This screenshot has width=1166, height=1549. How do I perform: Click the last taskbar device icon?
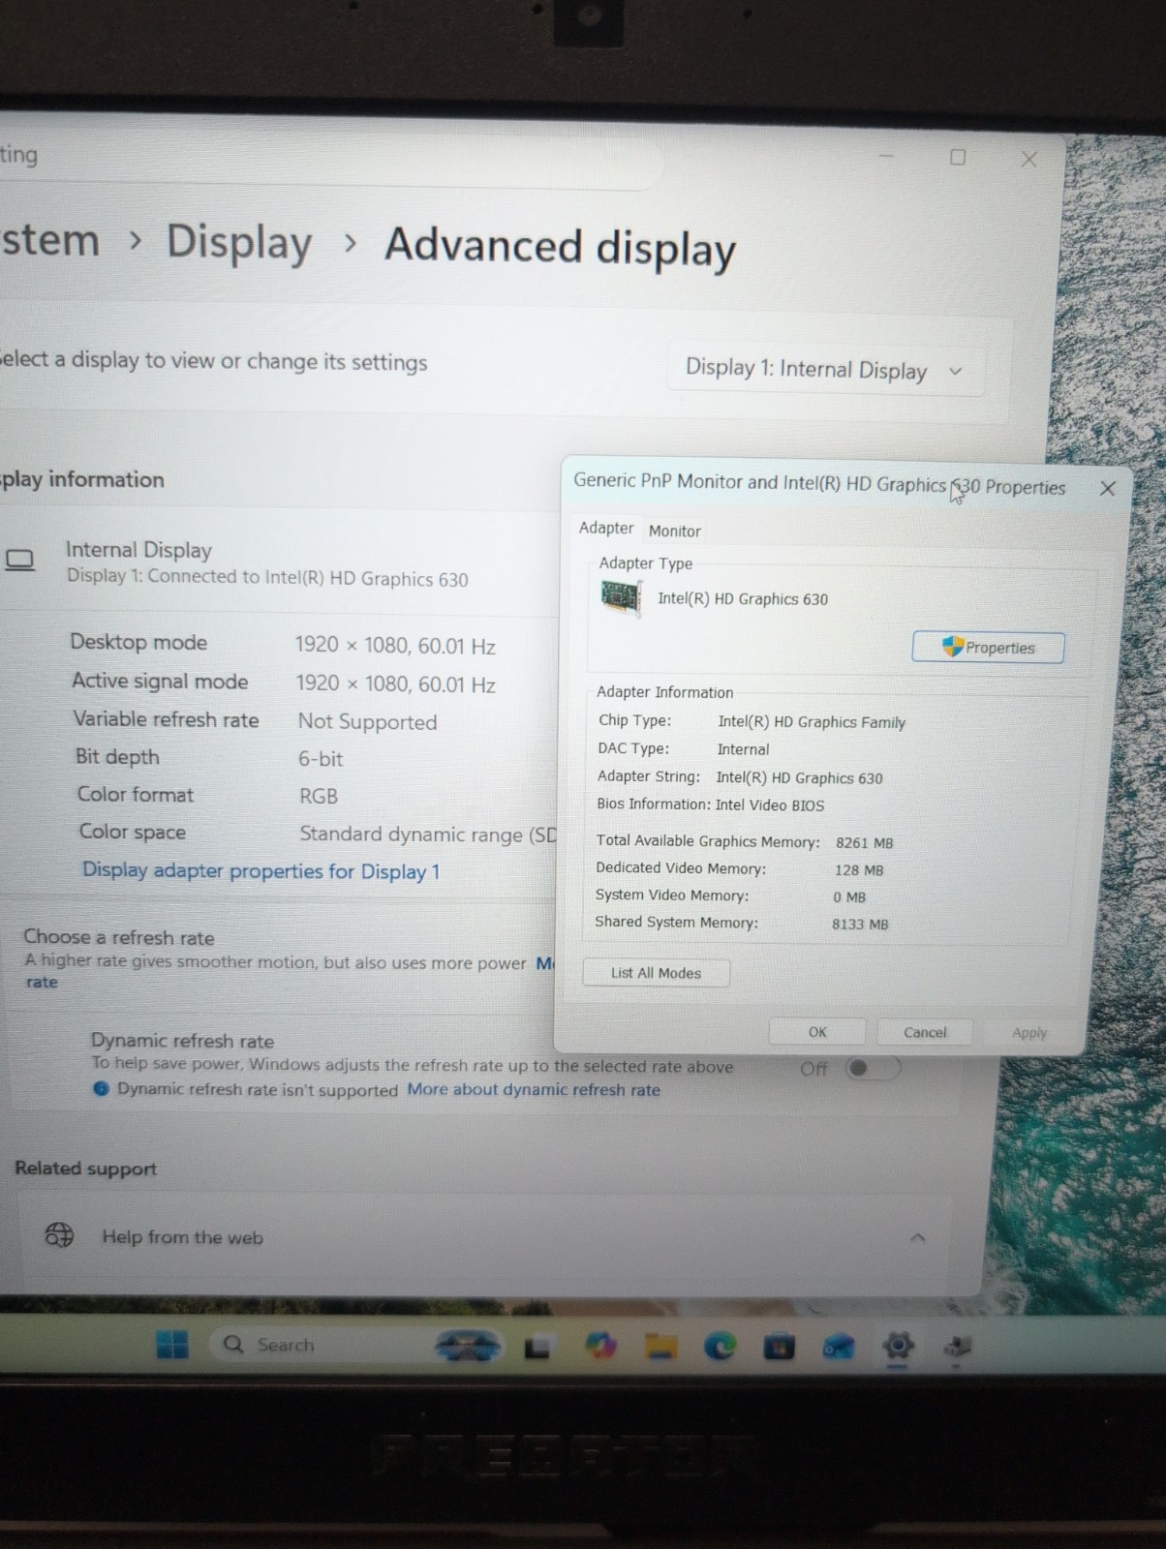point(958,1346)
